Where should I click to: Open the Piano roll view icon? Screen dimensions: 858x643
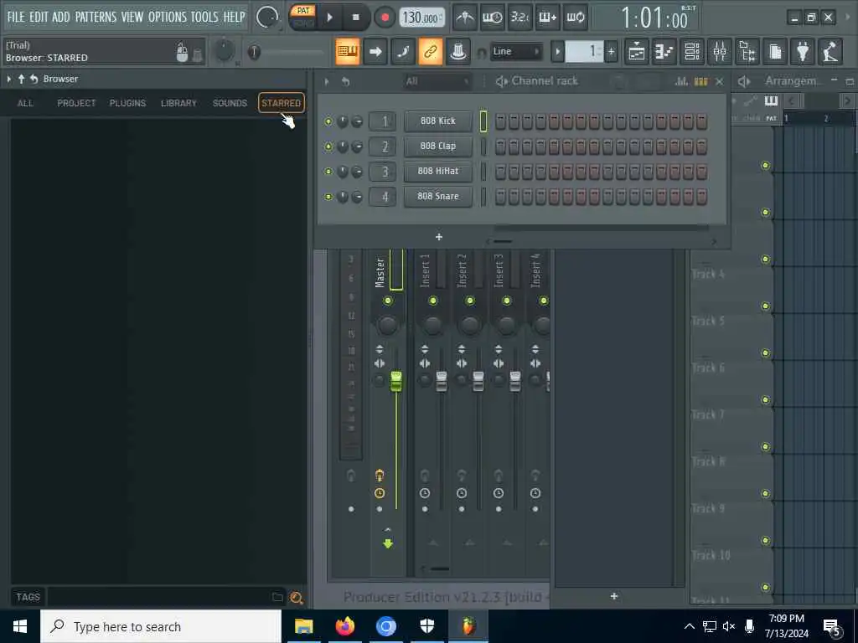click(x=664, y=52)
